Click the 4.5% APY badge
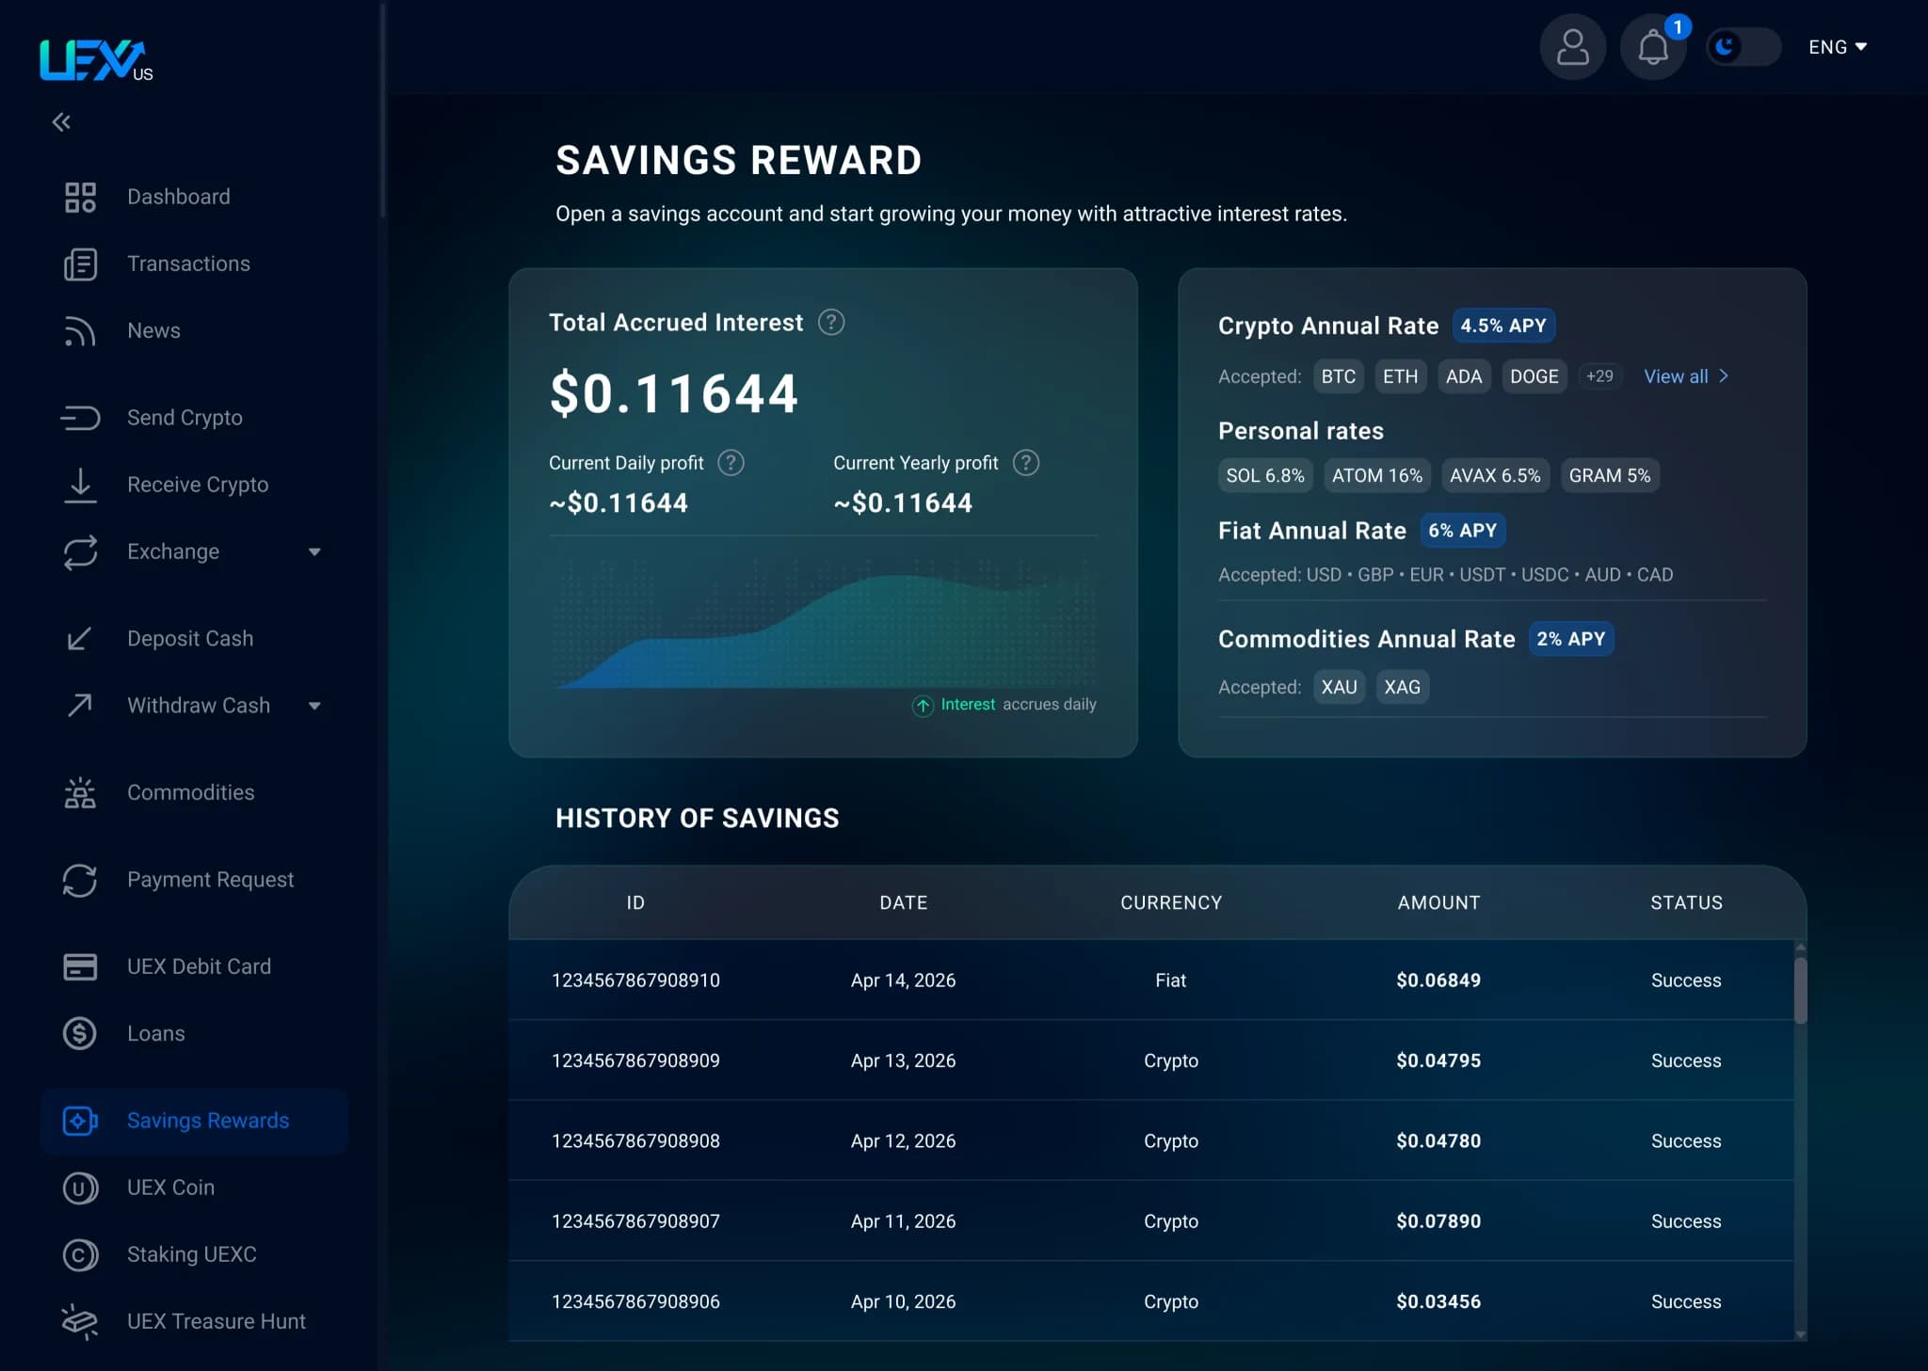The image size is (1928, 1371). point(1503,326)
